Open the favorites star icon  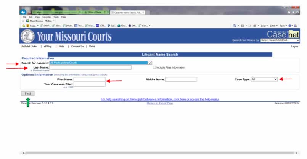coord(293,12)
